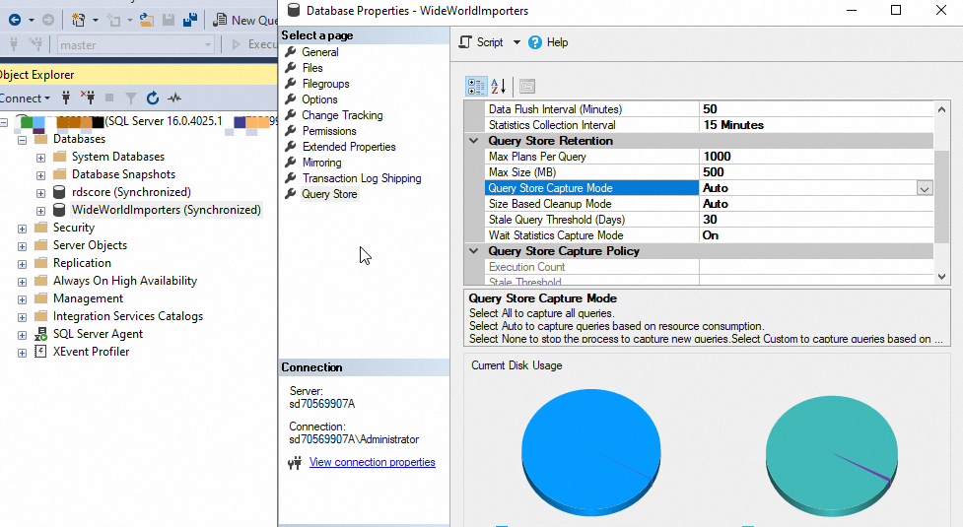Expand the Database Snapshots node
This screenshot has width=963, height=527.
(40, 175)
